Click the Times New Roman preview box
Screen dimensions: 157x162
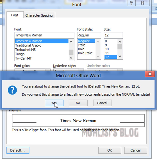tap(78, 120)
